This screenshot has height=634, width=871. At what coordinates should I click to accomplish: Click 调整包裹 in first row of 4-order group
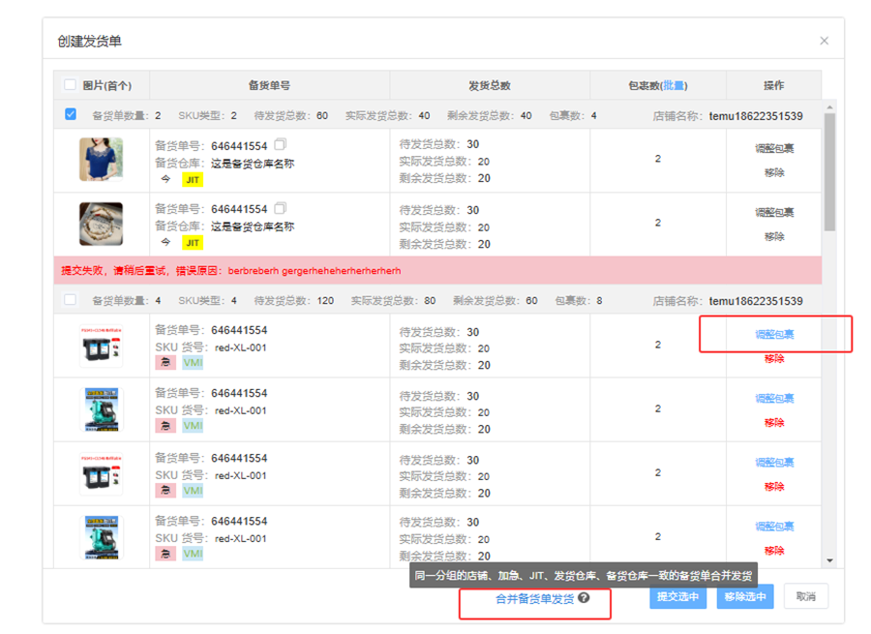(x=774, y=334)
